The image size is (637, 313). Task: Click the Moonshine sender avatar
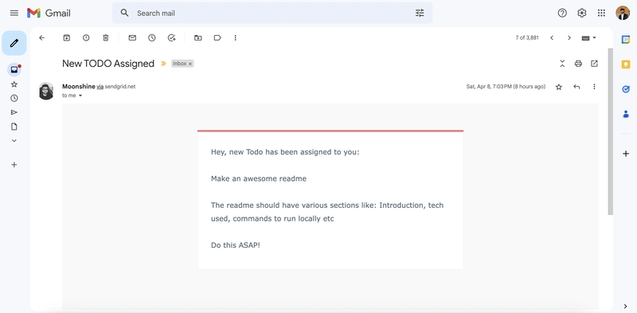click(46, 91)
